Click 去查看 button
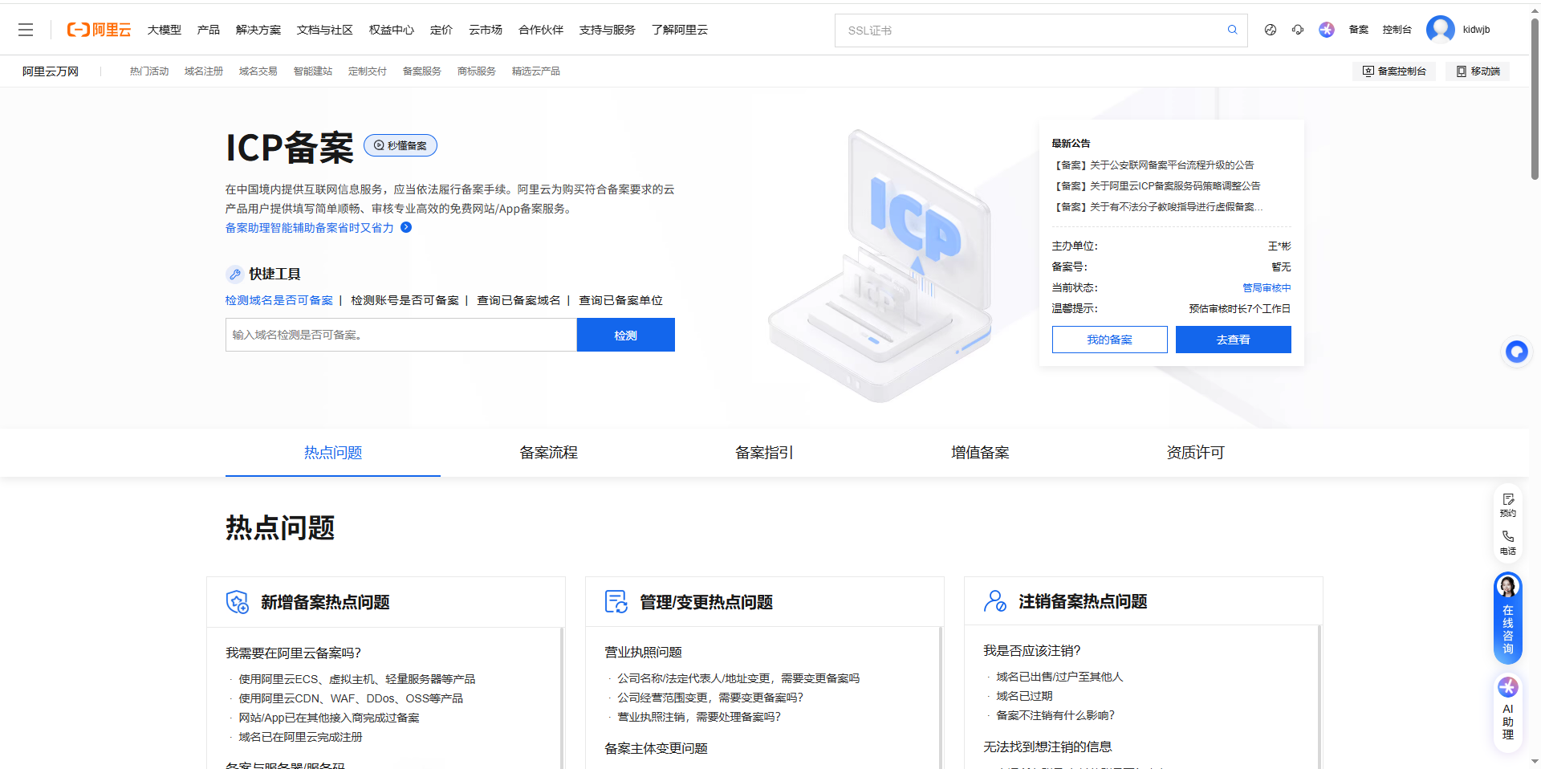1541x769 pixels. pyautogui.click(x=1234, y=340)
